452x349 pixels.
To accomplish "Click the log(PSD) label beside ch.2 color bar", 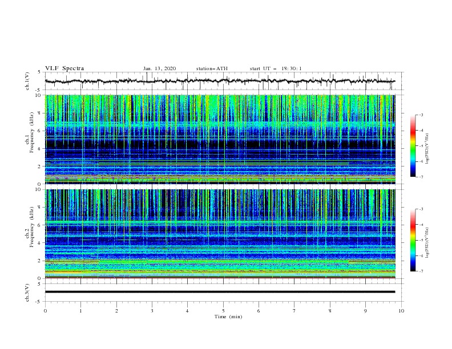I will pos(427,243).
